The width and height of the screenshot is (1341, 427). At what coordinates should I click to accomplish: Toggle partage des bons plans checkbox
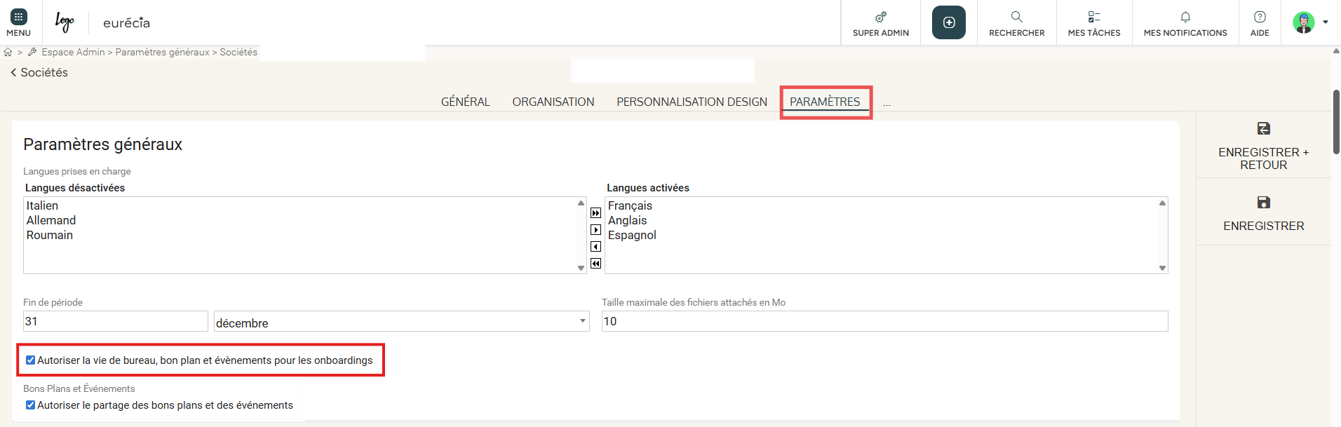pyautogui.click(x=30, y=405)
